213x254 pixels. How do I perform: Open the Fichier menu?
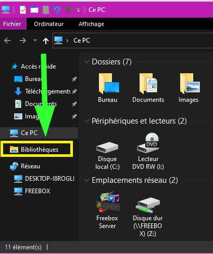coord(12,24)
